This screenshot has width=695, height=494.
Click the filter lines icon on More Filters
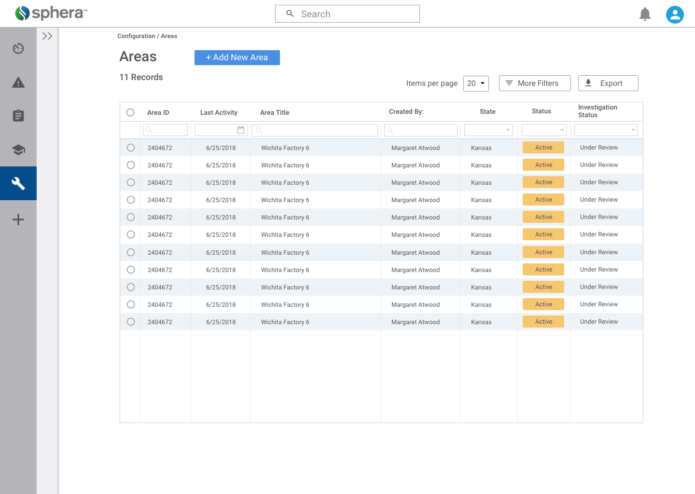(509, 83)
